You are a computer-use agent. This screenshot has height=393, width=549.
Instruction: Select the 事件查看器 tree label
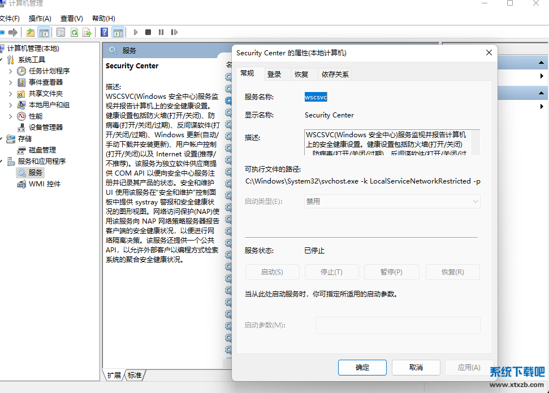46,82
